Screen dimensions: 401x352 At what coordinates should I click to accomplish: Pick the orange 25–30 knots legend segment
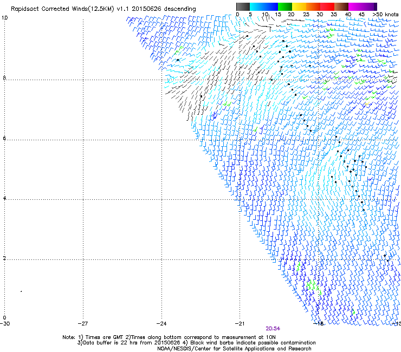[x=313, y=6]
